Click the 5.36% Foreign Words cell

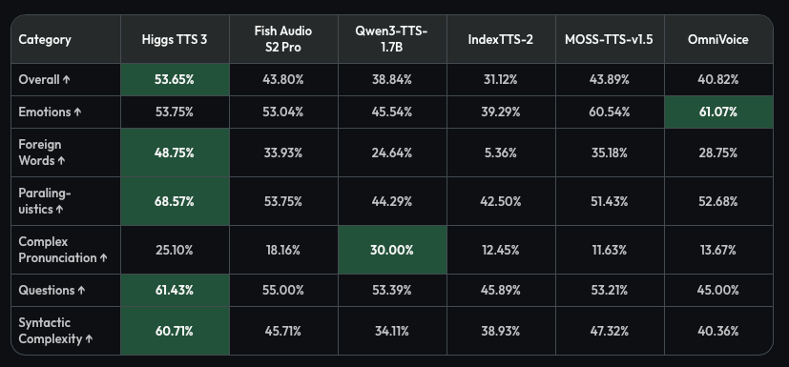[501, 153]
